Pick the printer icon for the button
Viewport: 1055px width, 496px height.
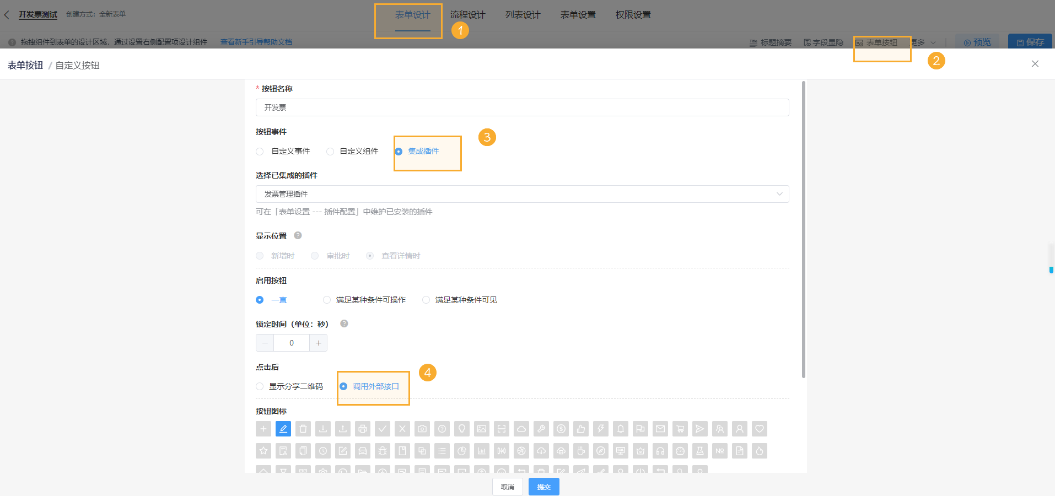(x=362, y=429)
